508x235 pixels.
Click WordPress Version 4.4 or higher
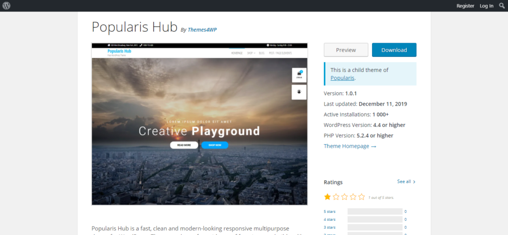(365, 125)
